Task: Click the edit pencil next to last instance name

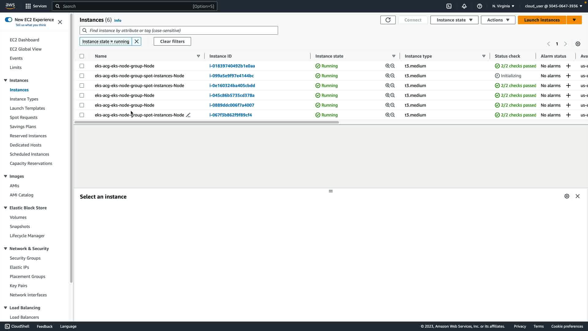Action: (x=188, y=115)
